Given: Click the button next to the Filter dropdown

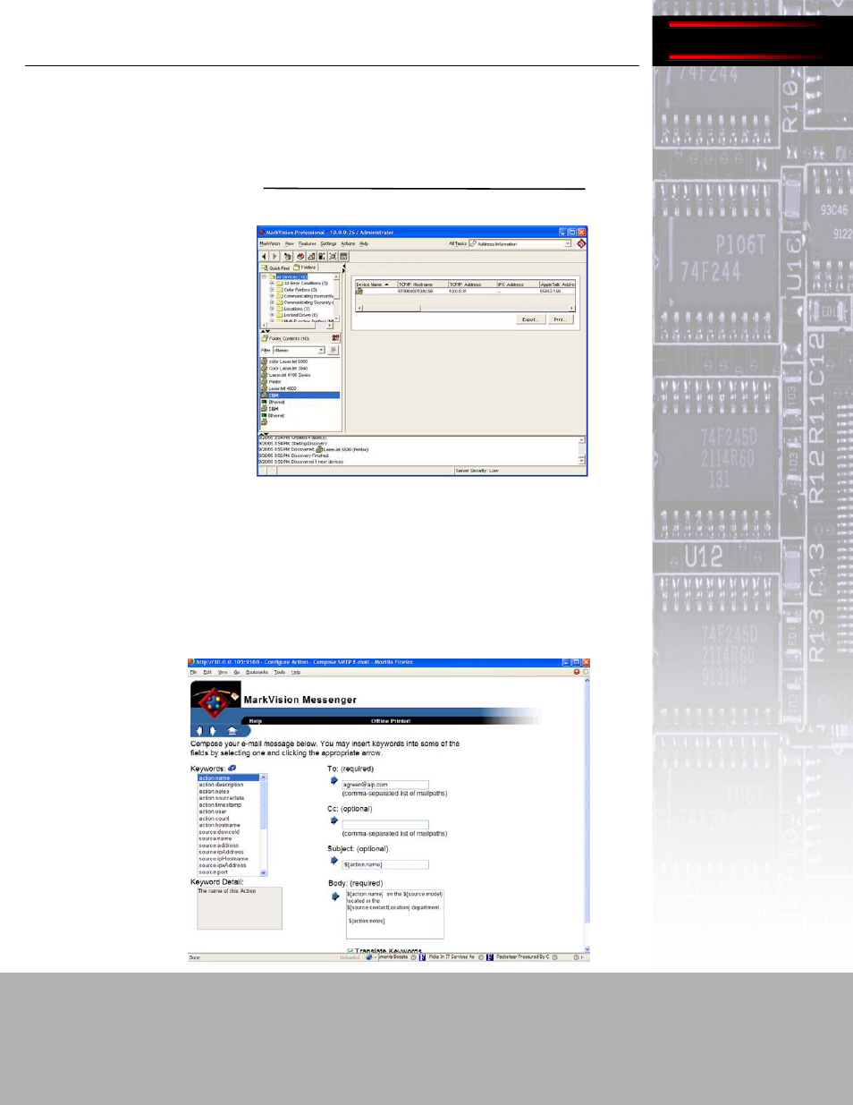Looking at the screenshot, I should pos(334,351).
